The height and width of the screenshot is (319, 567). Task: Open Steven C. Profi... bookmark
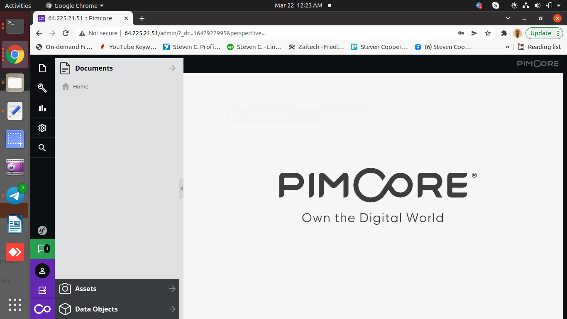click(192, 47)
